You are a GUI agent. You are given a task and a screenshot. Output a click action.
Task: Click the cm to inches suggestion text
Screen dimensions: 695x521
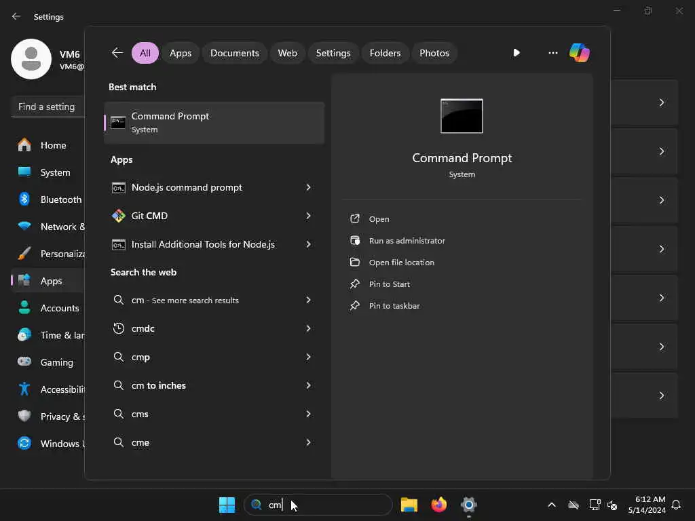159,385
